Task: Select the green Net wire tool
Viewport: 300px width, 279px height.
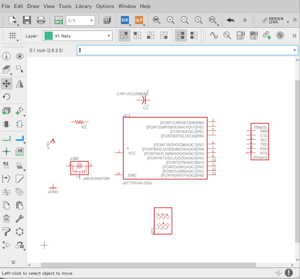Action: [x=6, y=138]
